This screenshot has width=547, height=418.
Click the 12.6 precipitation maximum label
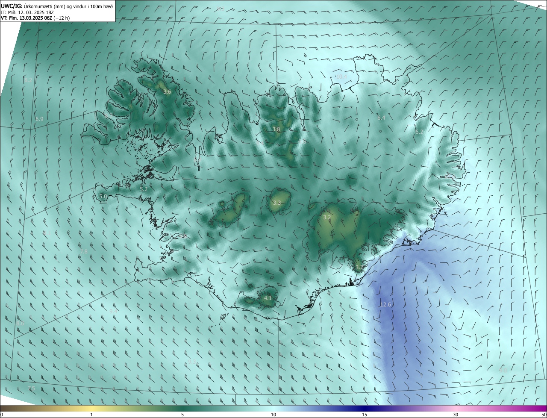[x=385, y=304]
